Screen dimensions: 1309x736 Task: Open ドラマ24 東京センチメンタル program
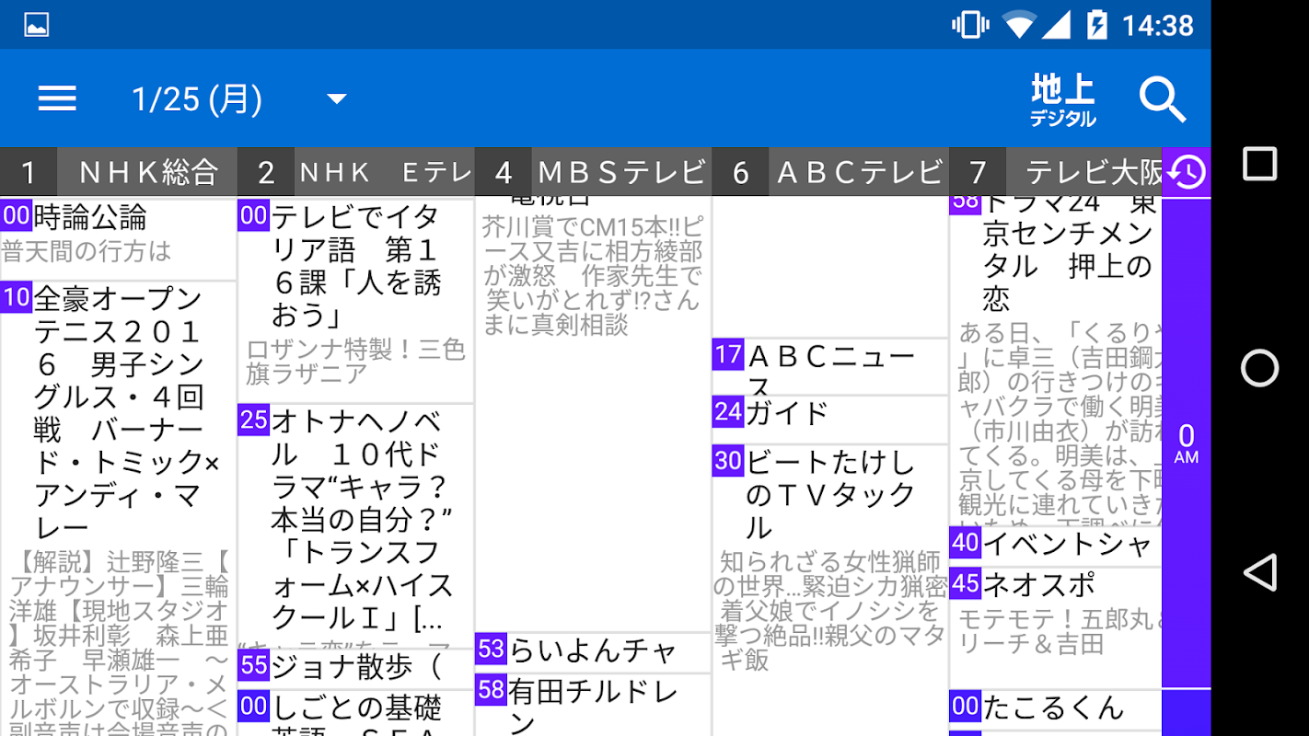pyautogui.click(x=1055, y=361)
